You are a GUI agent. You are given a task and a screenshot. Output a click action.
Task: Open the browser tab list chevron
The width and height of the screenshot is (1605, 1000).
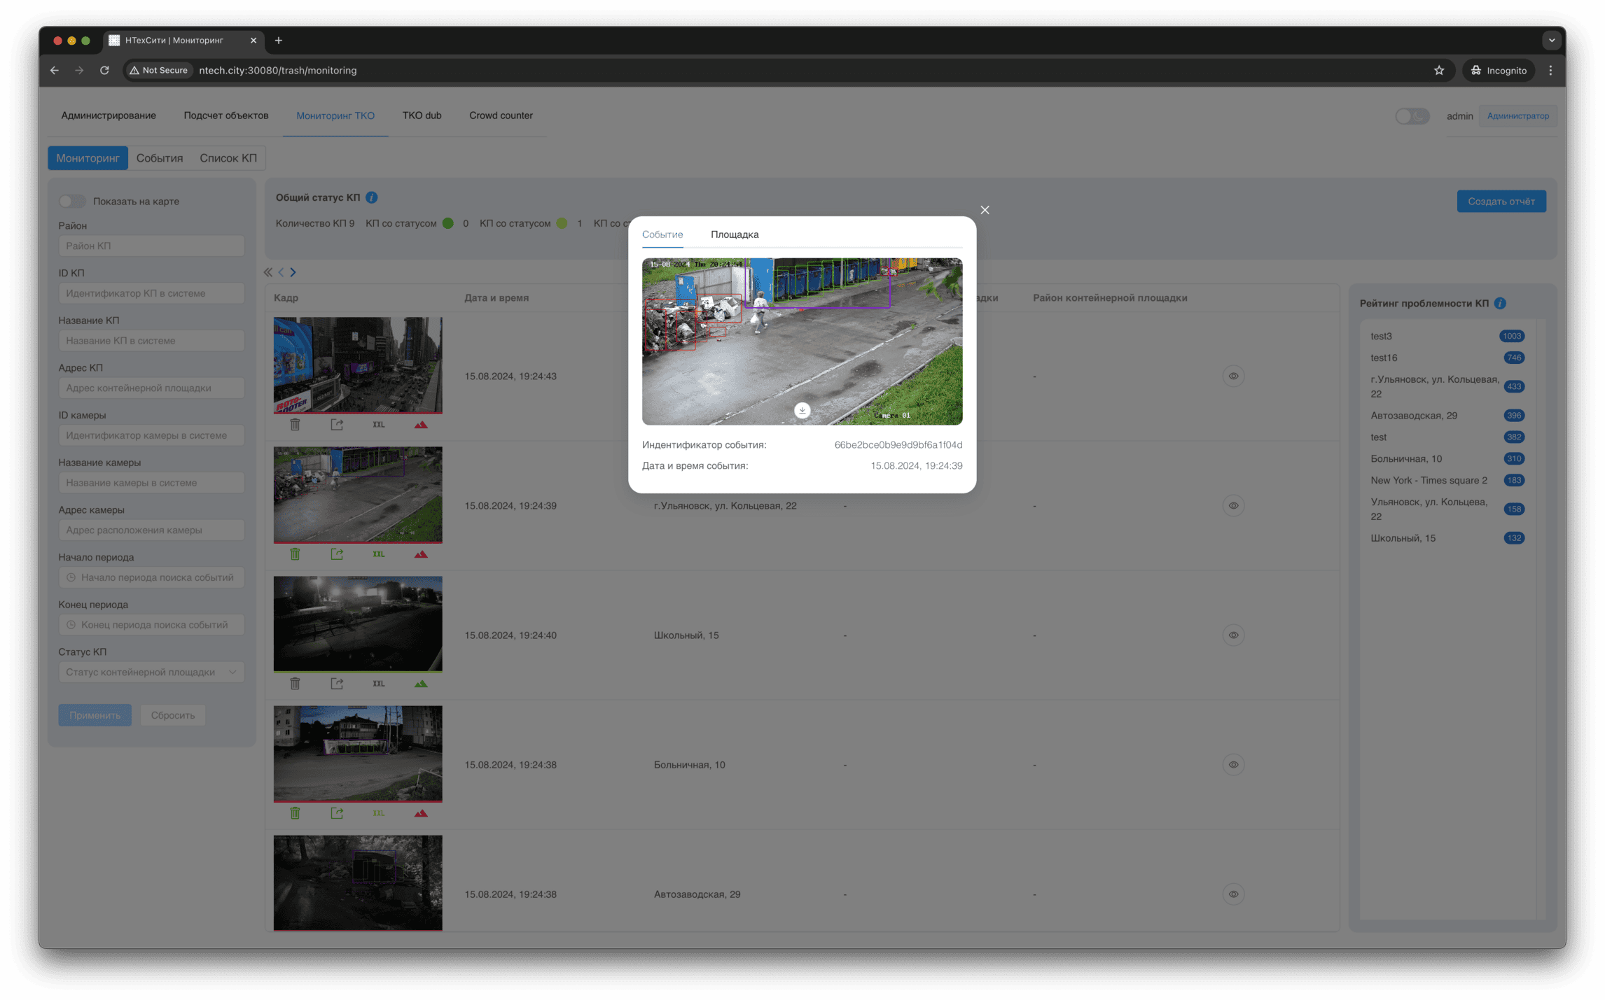[x=1551, y=41]
